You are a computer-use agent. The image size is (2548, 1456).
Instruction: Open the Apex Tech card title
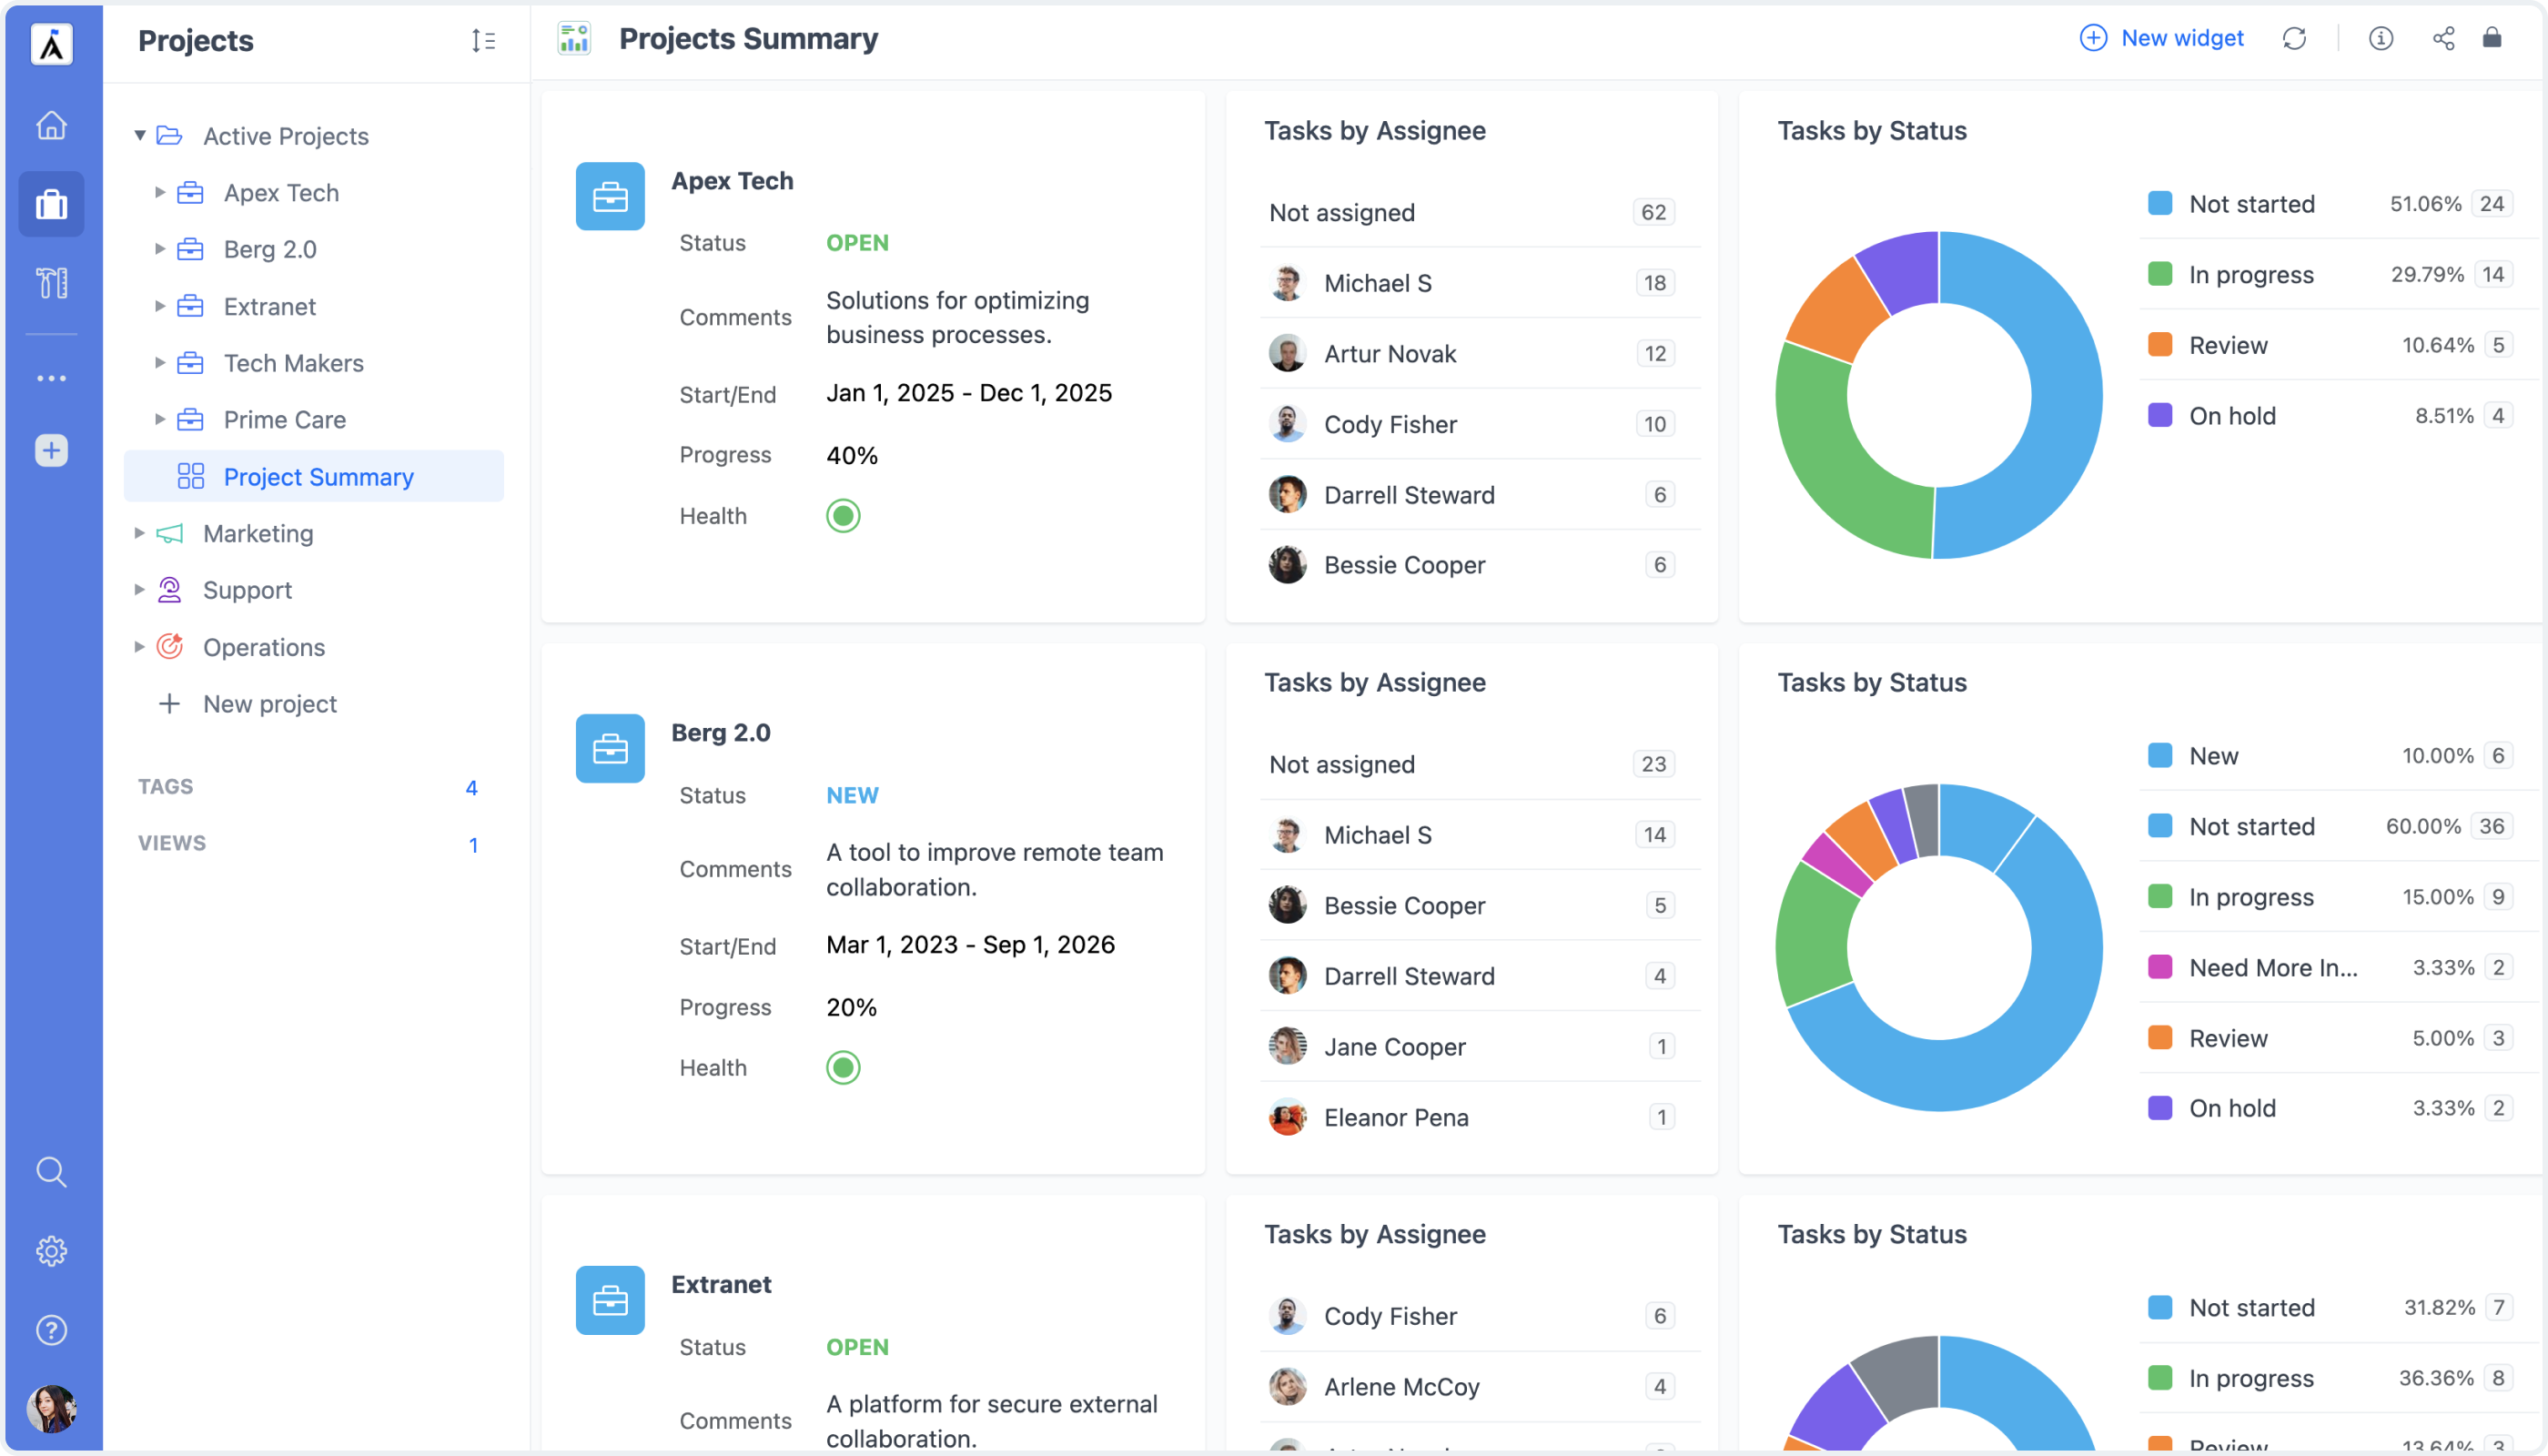[732, 181]
